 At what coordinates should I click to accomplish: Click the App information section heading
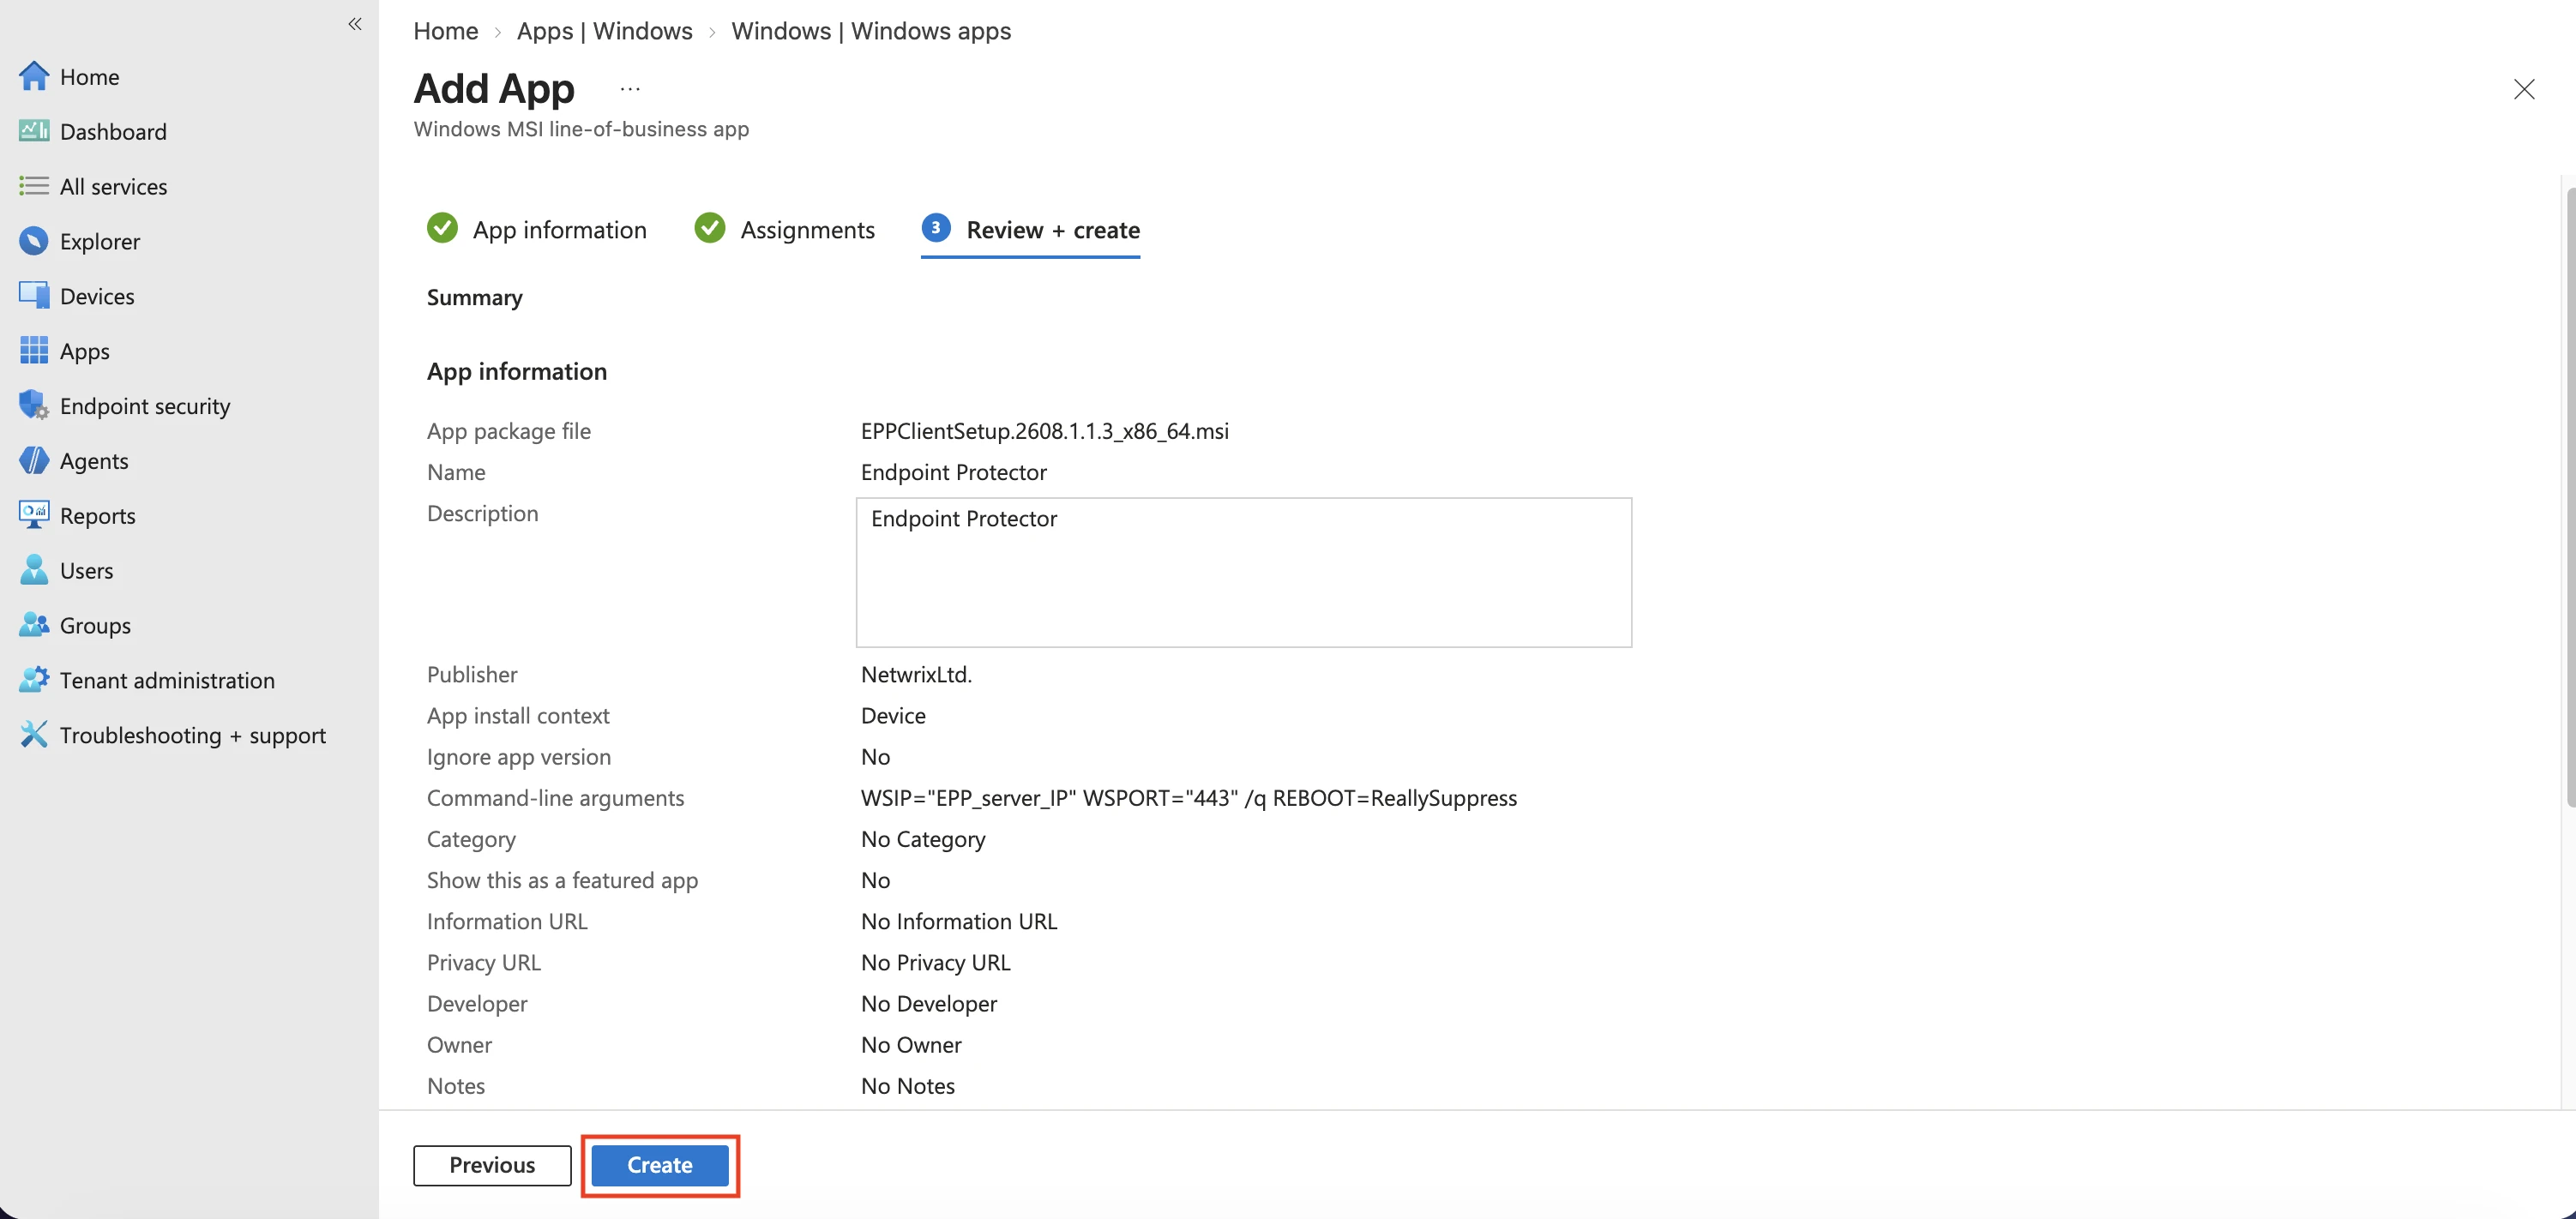tap(517, 371)
